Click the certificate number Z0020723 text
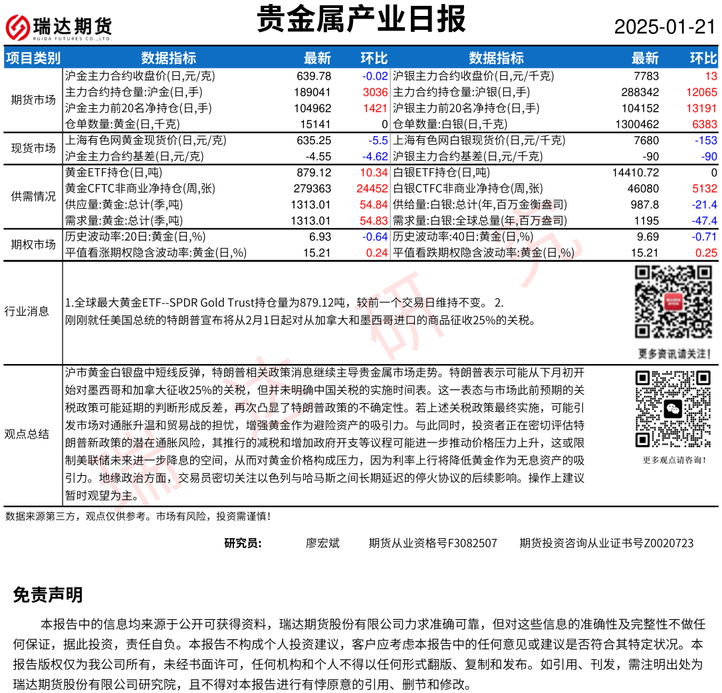Viewport: 722px width, 693px height. (x=606, y=544)
